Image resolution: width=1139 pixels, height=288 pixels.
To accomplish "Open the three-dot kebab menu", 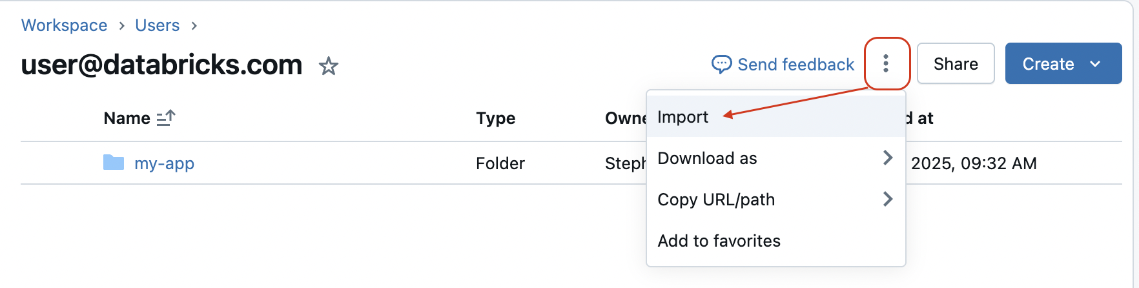I will (x=886, y=63).
